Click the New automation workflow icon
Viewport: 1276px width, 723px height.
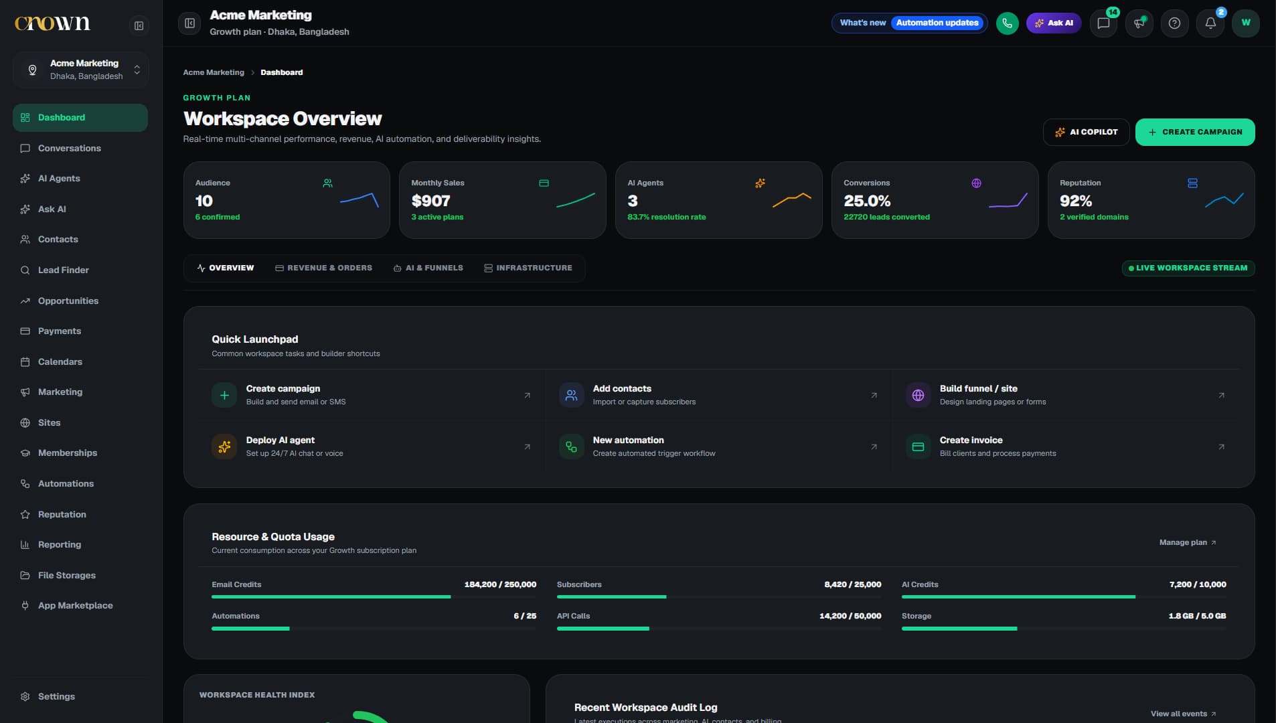(571, 447)
